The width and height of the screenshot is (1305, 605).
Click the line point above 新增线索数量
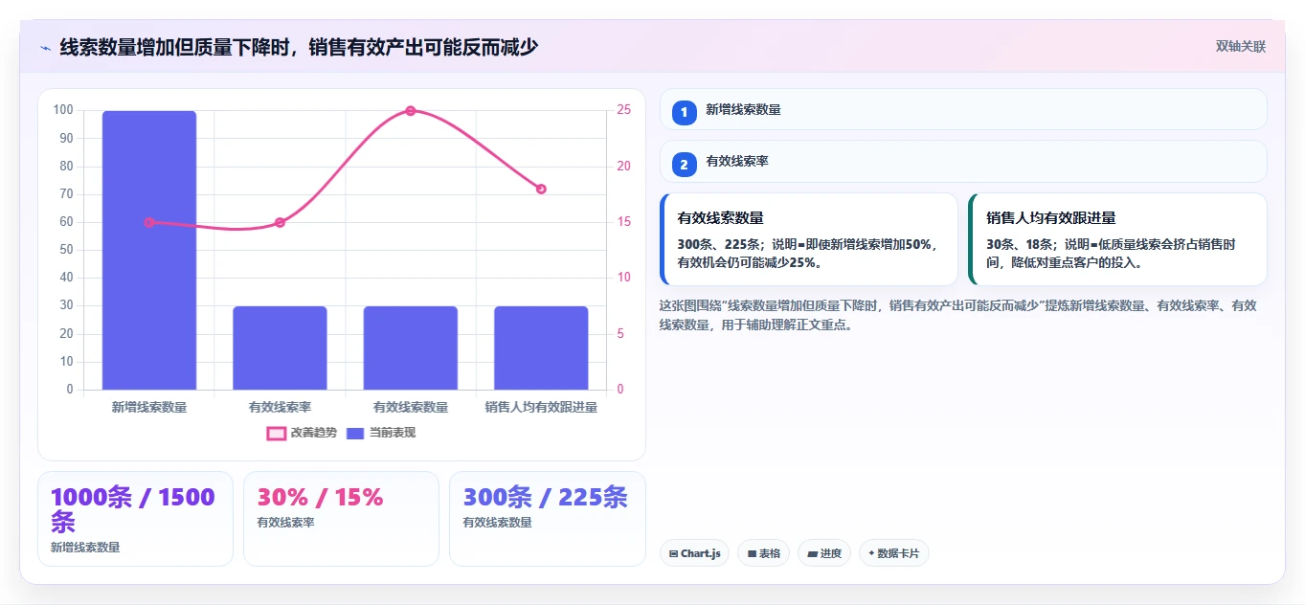point(149,222)
